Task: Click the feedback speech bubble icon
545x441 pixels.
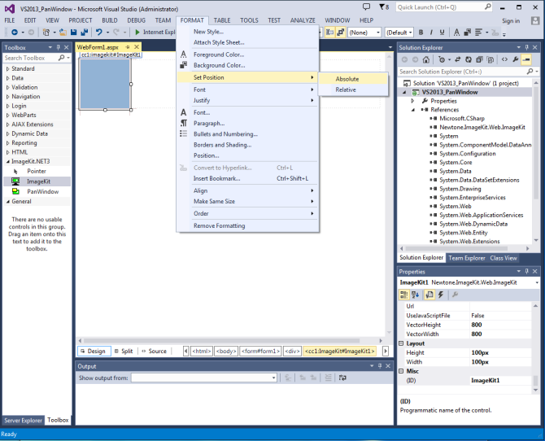Action: (366, 7)
